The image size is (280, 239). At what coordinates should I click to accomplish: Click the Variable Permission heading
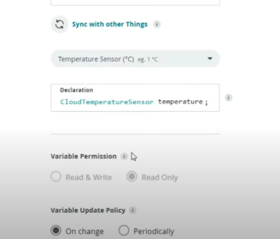pos(84,156)
